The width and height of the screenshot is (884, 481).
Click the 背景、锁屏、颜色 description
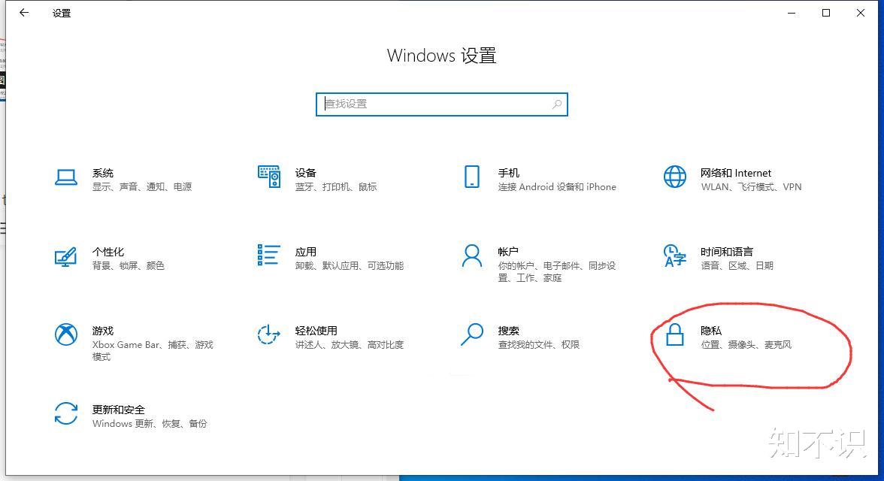[x=129, y=265]
